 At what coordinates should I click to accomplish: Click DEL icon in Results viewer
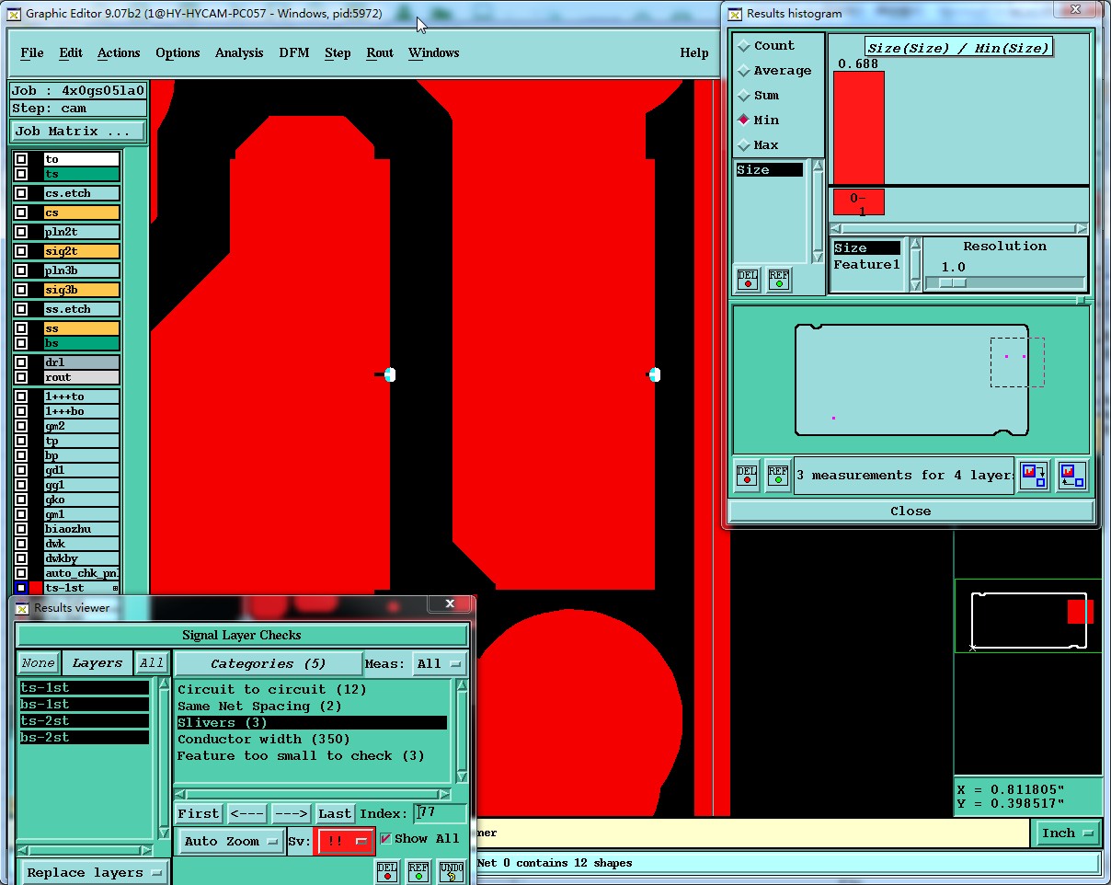pos(387,870)
